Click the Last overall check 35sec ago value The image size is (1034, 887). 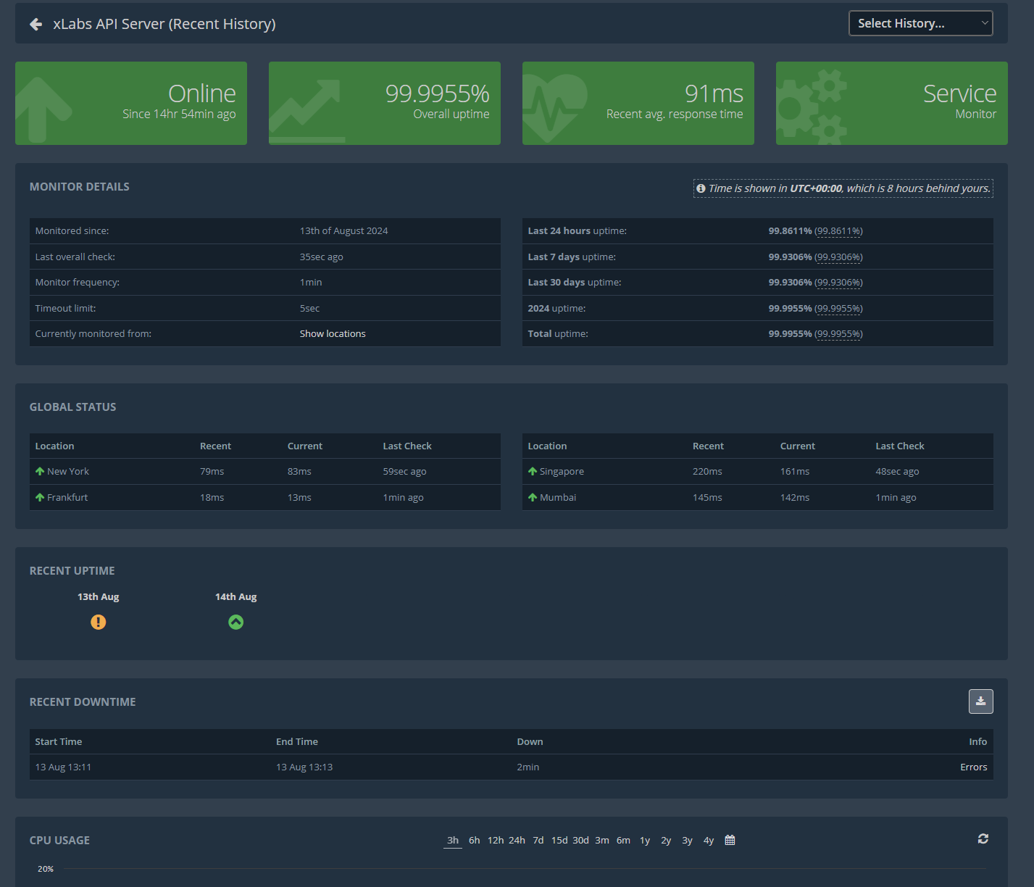click(322, 257)
